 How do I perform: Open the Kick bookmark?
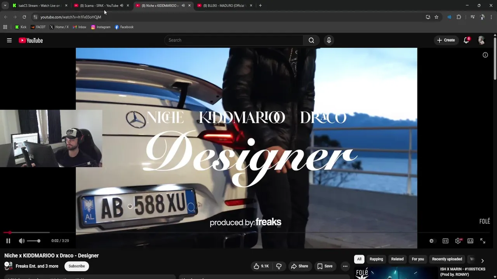point(21,27)
